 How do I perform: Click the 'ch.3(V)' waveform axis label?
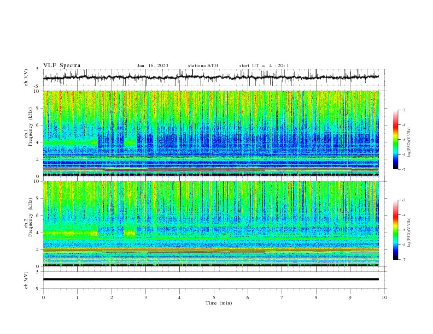click(26, 280)
